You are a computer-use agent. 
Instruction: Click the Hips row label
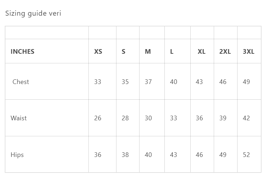(x=17, y=155)
